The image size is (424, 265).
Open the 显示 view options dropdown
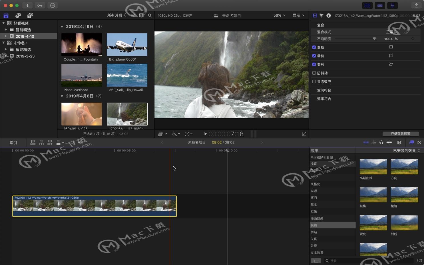298,15
